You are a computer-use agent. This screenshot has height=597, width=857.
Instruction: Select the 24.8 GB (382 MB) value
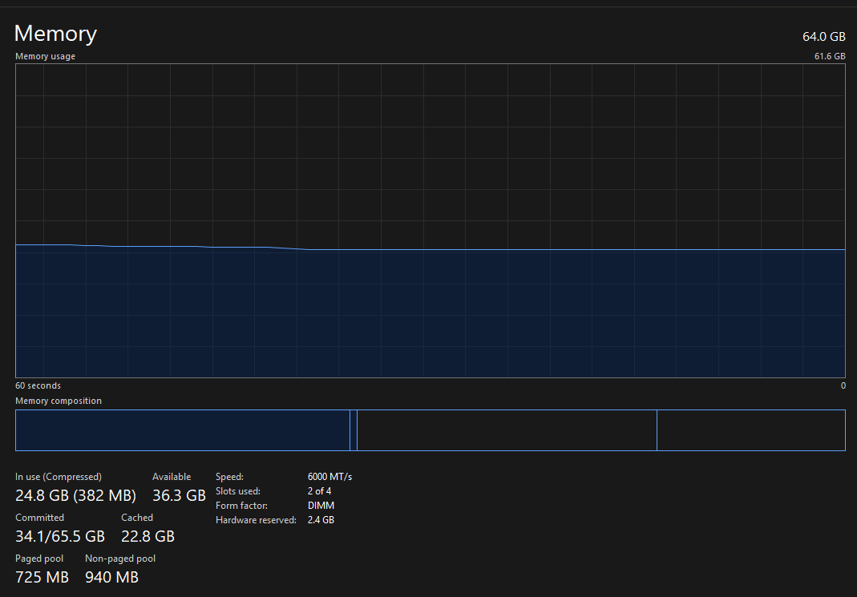75,495
